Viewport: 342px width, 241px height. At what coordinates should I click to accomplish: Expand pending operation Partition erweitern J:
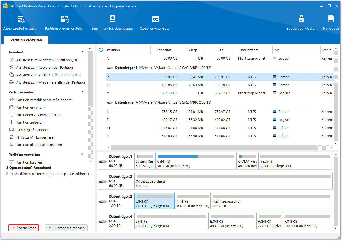point(7,174)
